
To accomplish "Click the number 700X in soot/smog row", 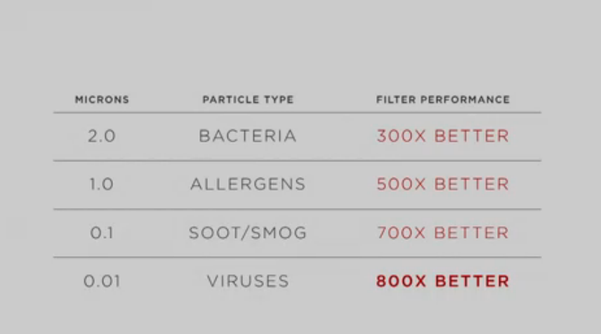I will (401, 233).
